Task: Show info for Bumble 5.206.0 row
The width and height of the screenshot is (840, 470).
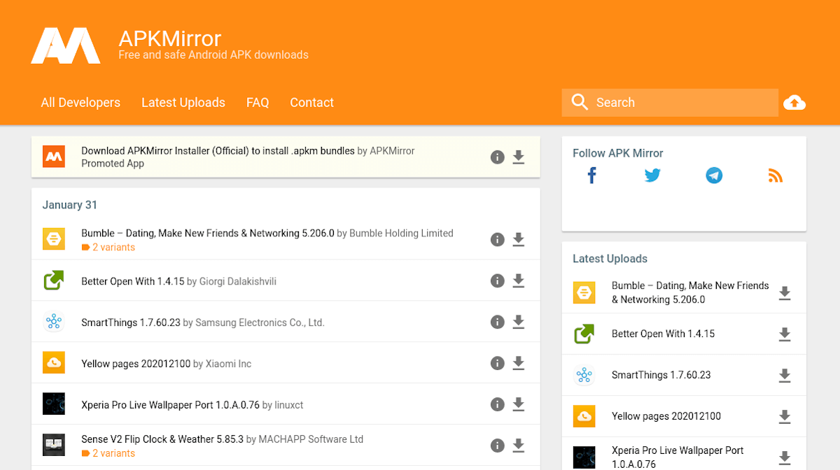Action: coord(498,240)
